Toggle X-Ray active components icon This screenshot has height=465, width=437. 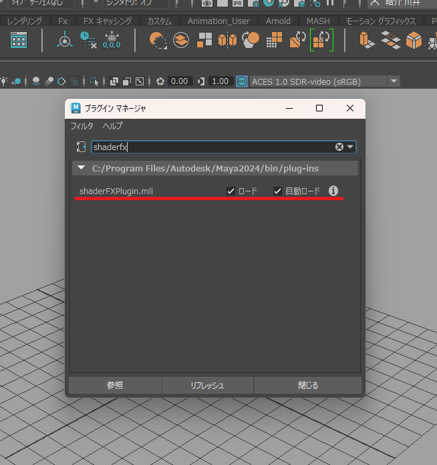tap(127, 81)
